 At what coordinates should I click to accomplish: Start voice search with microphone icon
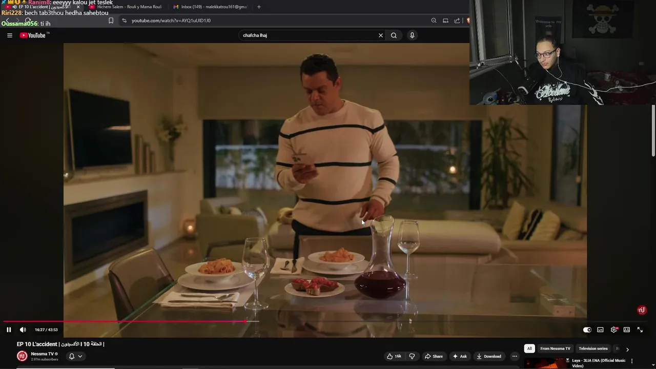(412, 35)
